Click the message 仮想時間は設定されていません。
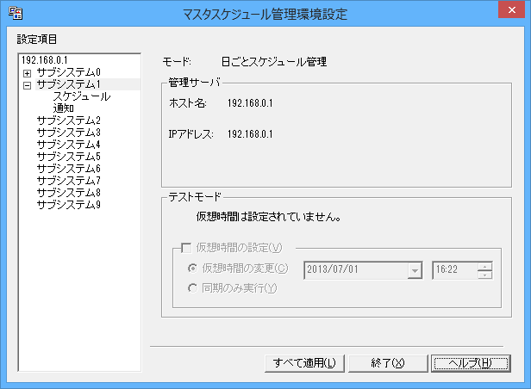 click(268, 217)
